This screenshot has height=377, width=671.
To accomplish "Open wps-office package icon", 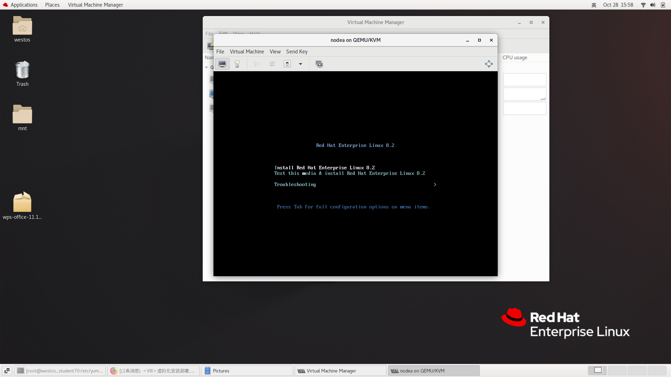I will (22, 206).
